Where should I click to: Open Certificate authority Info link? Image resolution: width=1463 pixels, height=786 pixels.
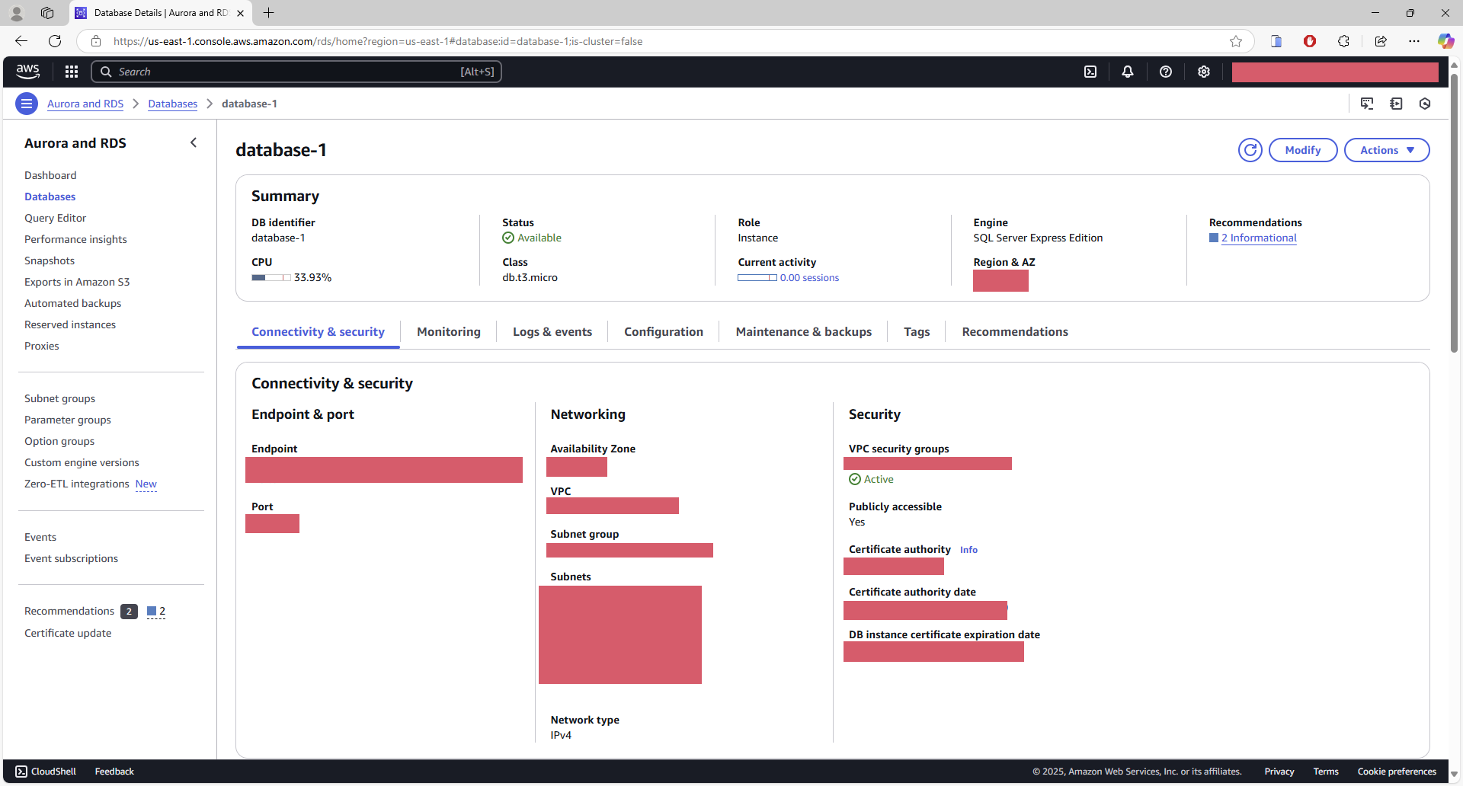(x=968, y=550)
